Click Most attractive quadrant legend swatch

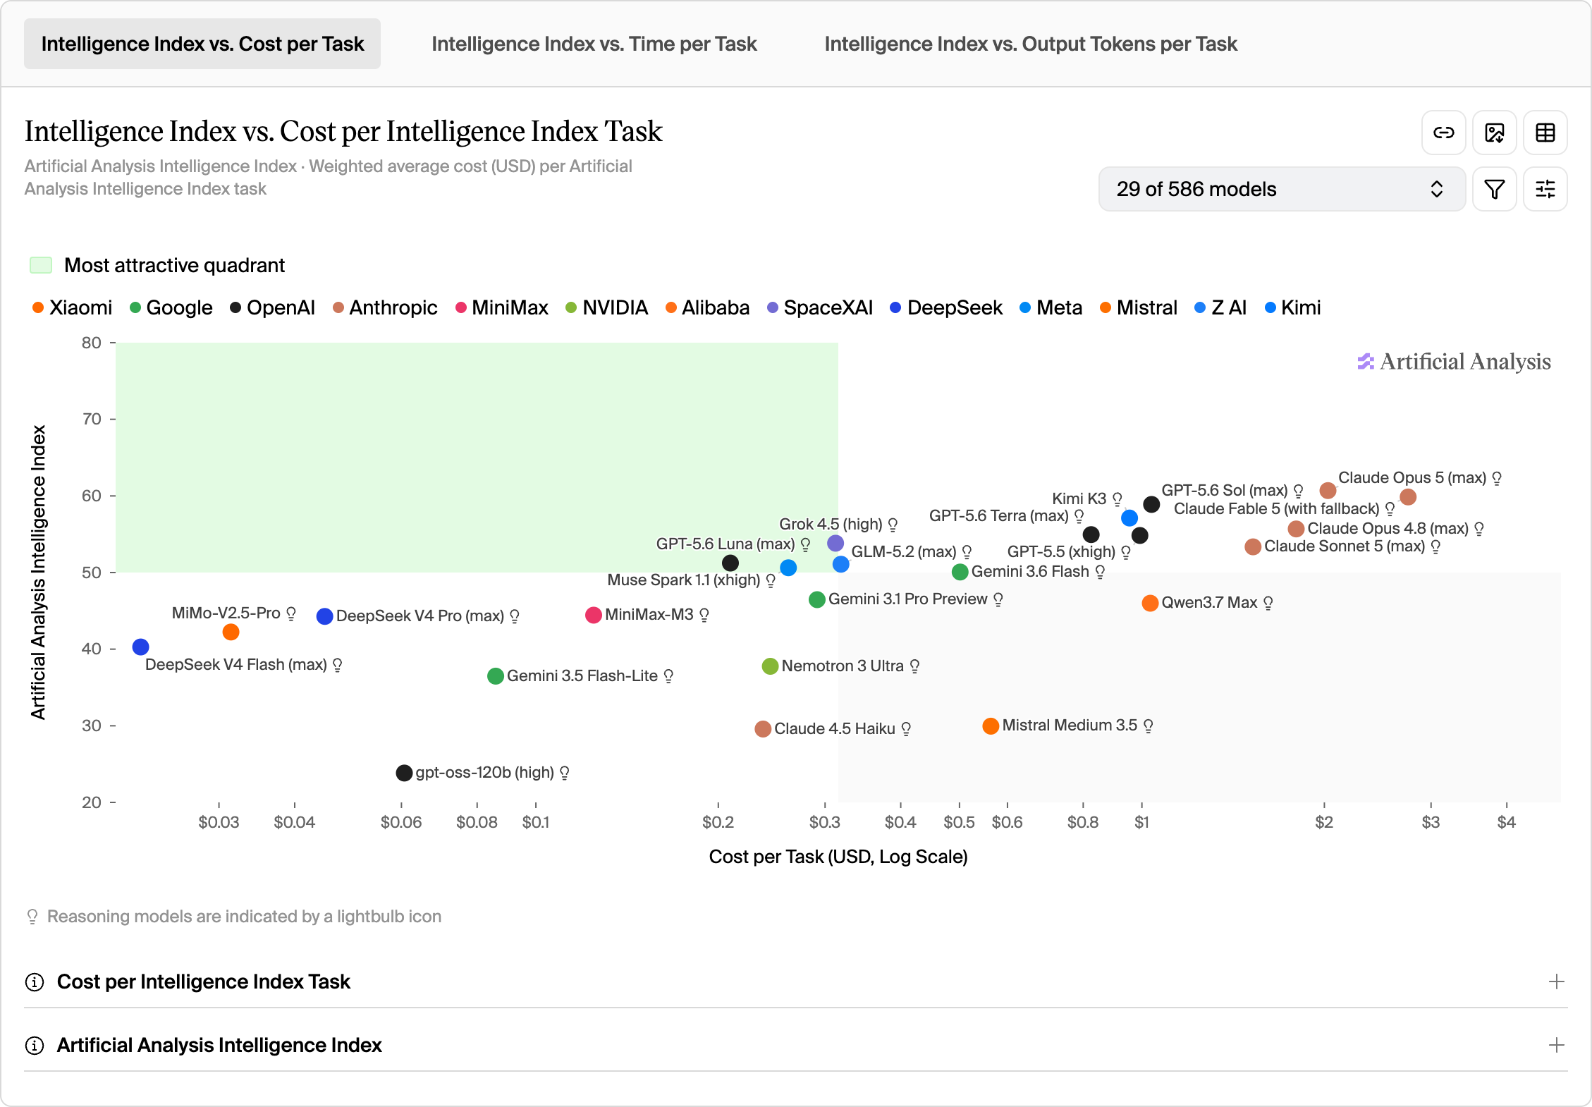click(41, 265)
